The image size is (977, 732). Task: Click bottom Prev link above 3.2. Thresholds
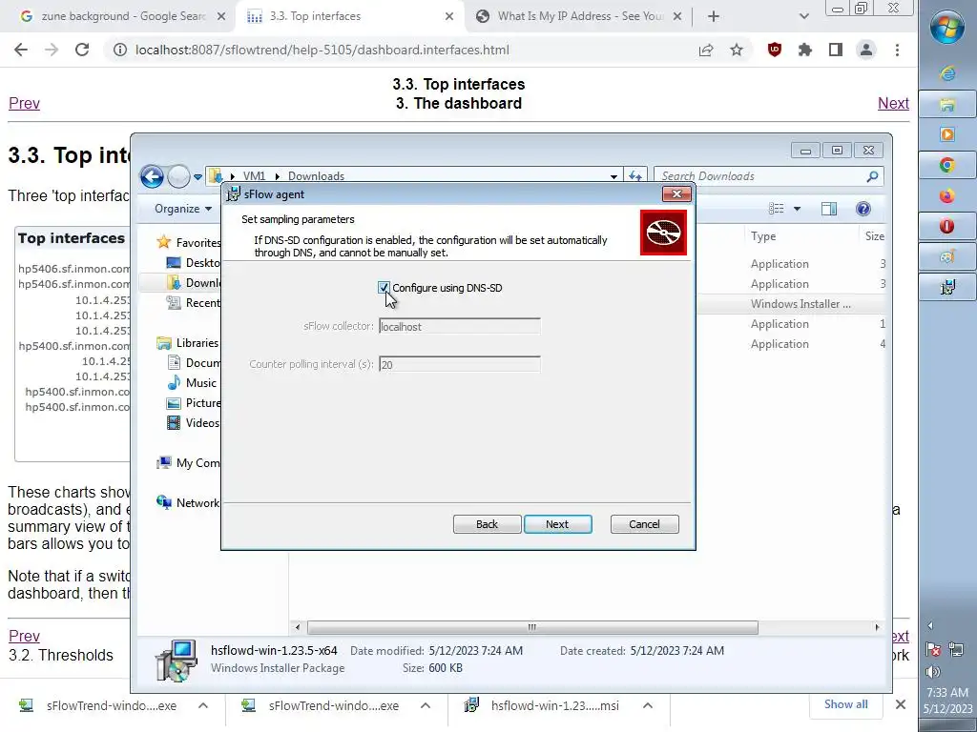[x=24, y=636]
